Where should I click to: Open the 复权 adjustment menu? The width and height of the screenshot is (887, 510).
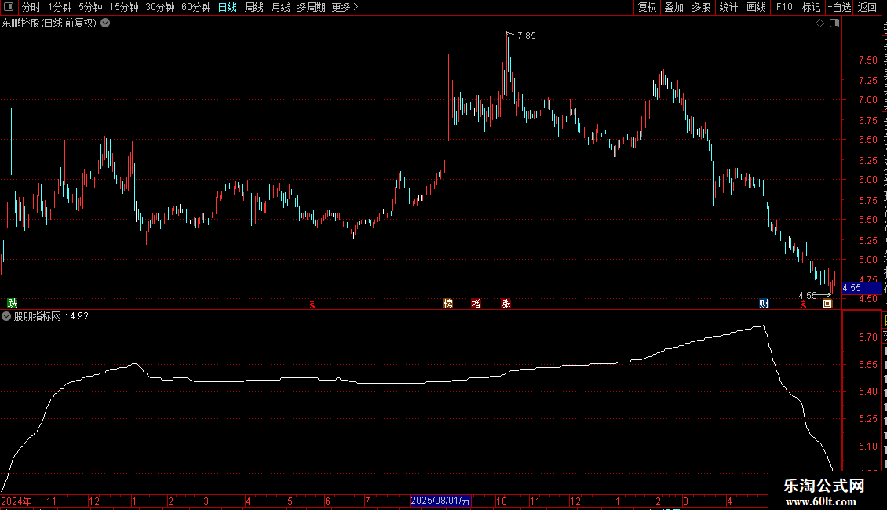pos(647,7)
